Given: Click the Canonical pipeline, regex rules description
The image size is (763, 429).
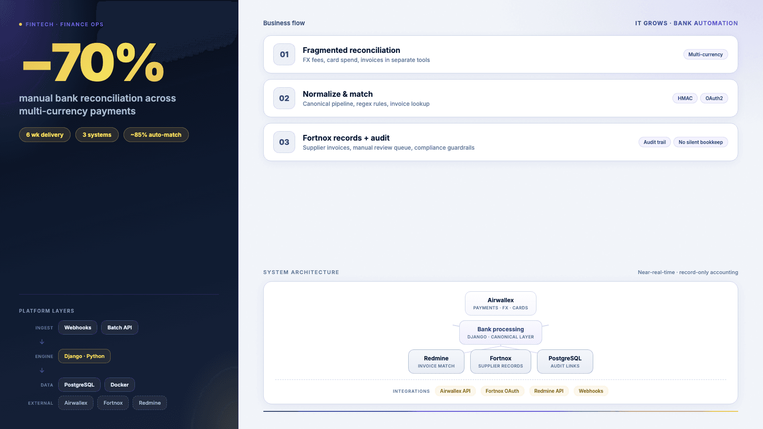Looking at the screenshot, I should click(366, 104).
